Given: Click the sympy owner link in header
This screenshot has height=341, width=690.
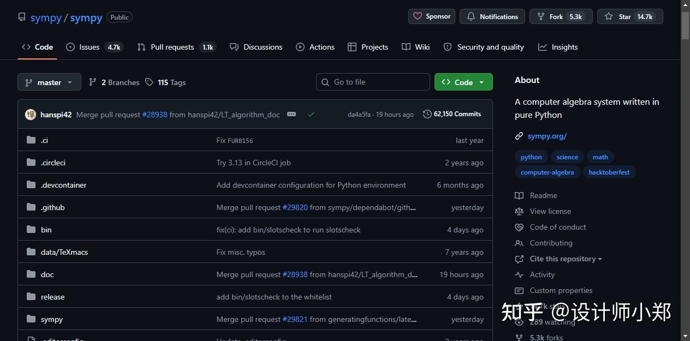Looking at the screenshot, I should click(x=46, y=17).
